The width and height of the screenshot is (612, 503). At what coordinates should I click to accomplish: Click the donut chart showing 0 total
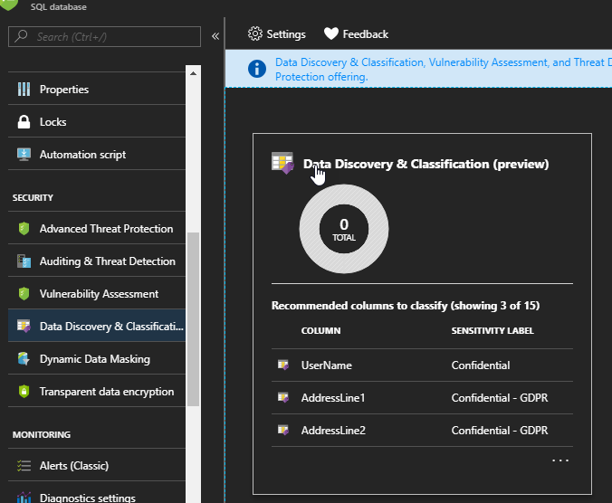click(344, 230)
